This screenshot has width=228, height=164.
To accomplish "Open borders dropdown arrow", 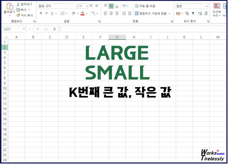I will pyautogui.click(x=67, y=13).
